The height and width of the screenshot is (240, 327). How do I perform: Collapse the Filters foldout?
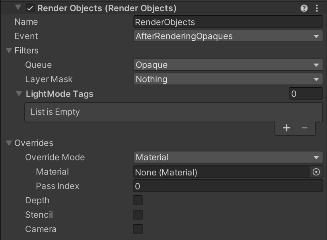(x=9, y=51)
